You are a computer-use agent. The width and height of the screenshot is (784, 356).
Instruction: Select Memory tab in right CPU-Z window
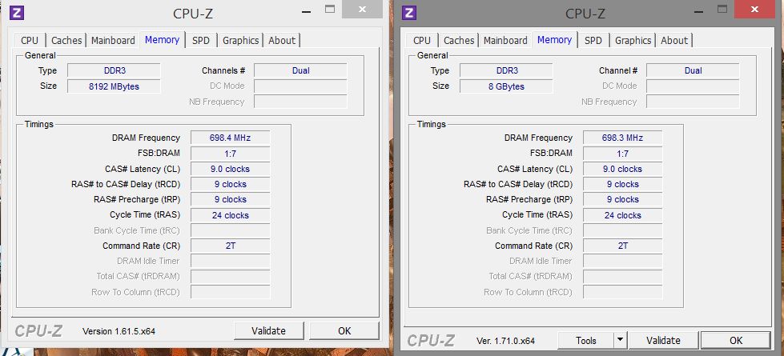pyautogui.click(x=554, y=40)
